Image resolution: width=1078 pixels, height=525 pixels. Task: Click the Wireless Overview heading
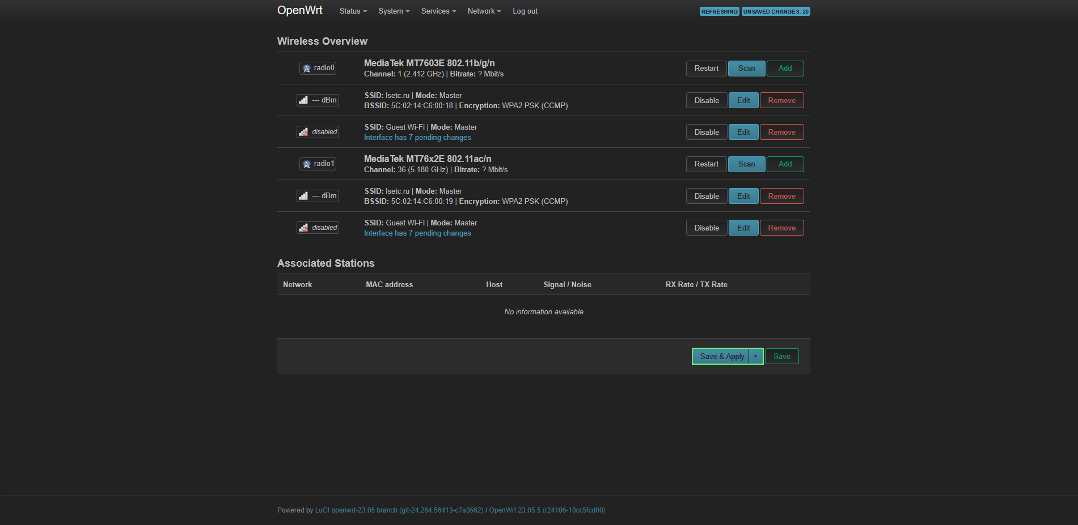(322, 41)
